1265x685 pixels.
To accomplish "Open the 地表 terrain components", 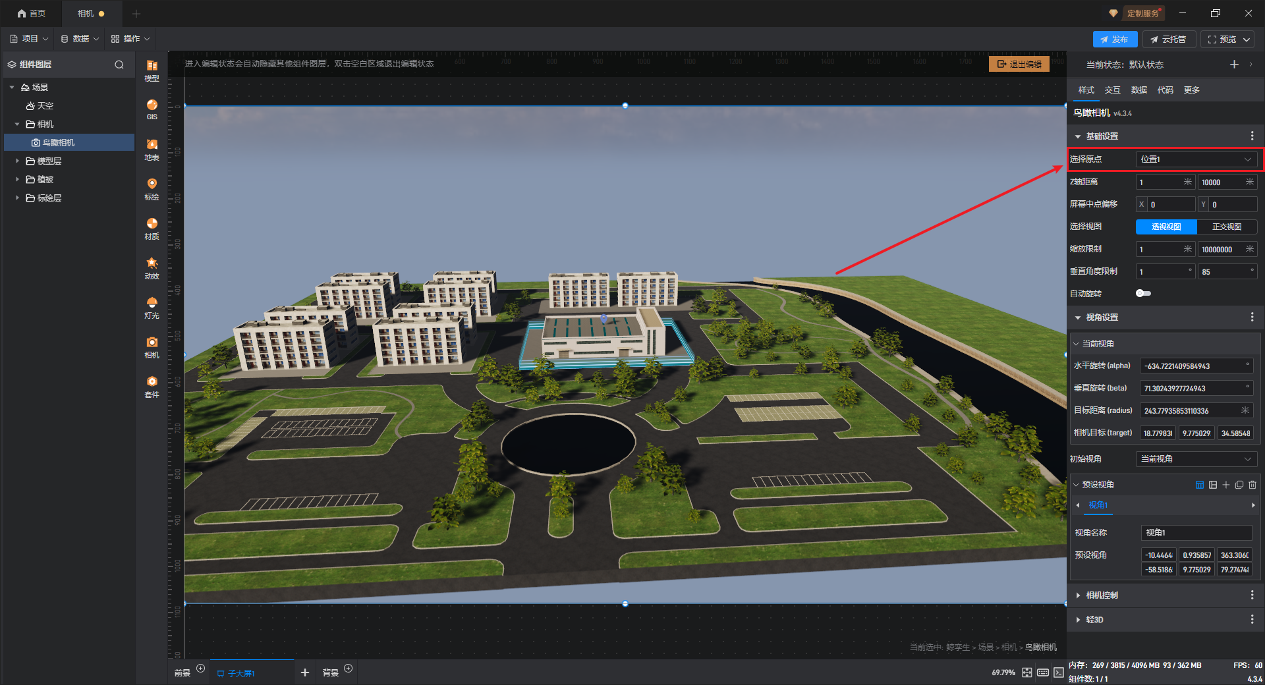I will pyautogui.click(x=152, y=149).
